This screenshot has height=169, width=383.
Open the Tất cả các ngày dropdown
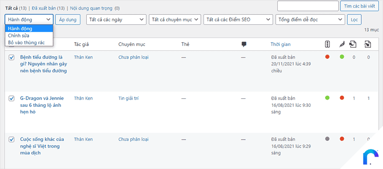click(116, 20)
